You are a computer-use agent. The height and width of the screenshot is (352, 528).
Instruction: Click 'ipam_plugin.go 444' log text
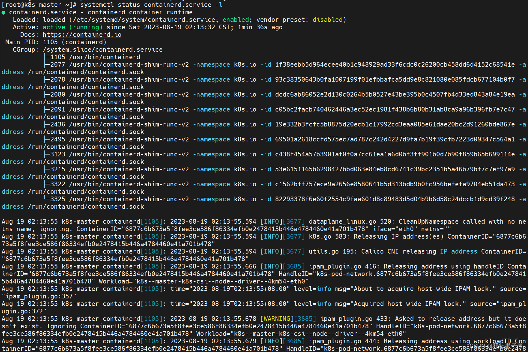[343, 341]
